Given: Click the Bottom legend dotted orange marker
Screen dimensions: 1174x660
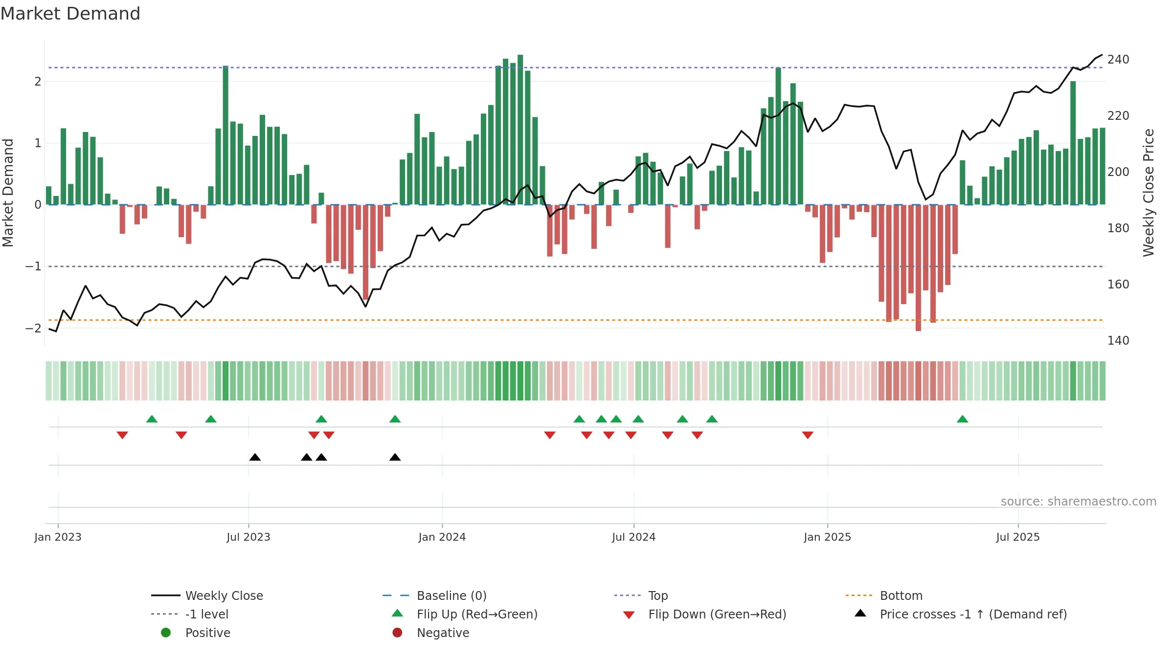Looking at the screenshot, I should coord(859,595).
